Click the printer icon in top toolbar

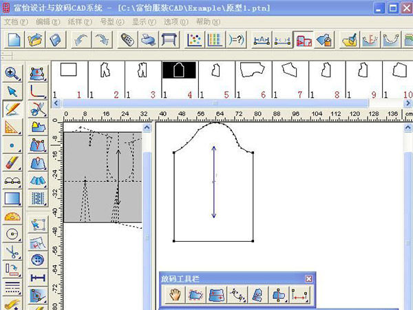[x=148, y=41]
